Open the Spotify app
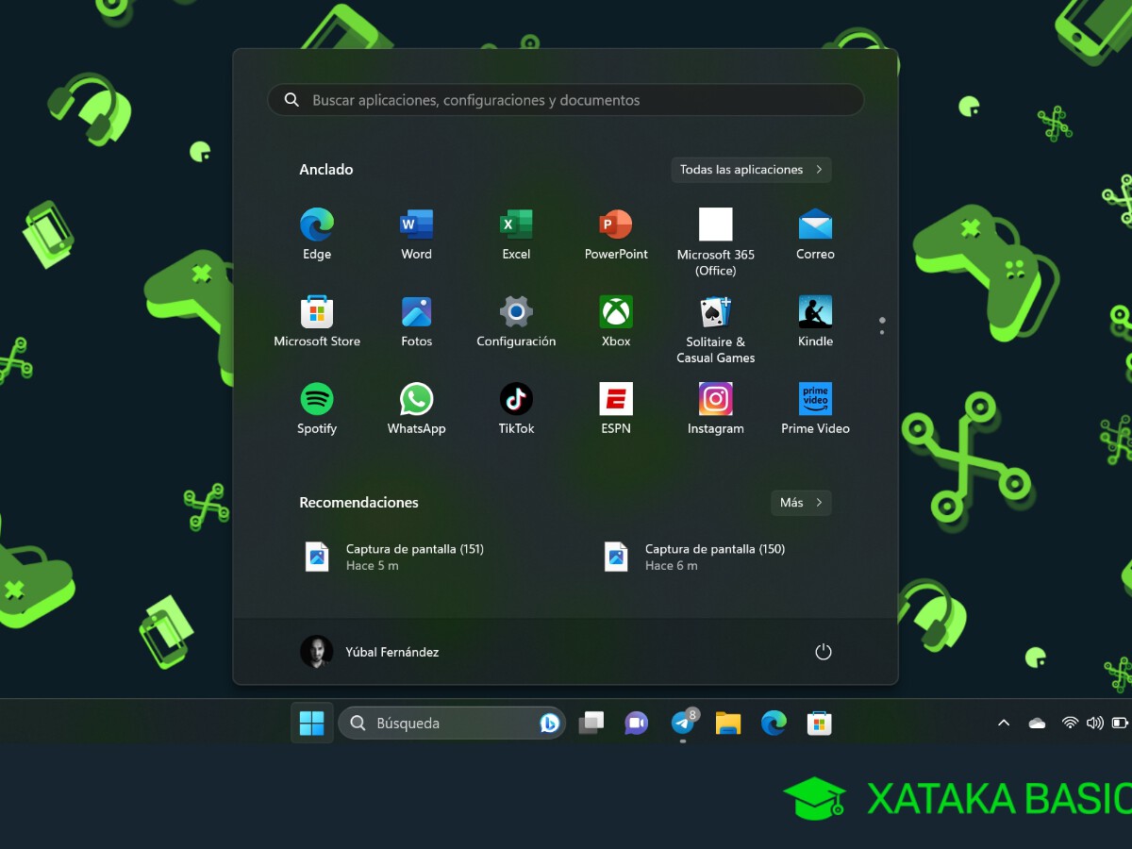The height and width of the screenshot is (849, 1132). (x=317, y=400)
